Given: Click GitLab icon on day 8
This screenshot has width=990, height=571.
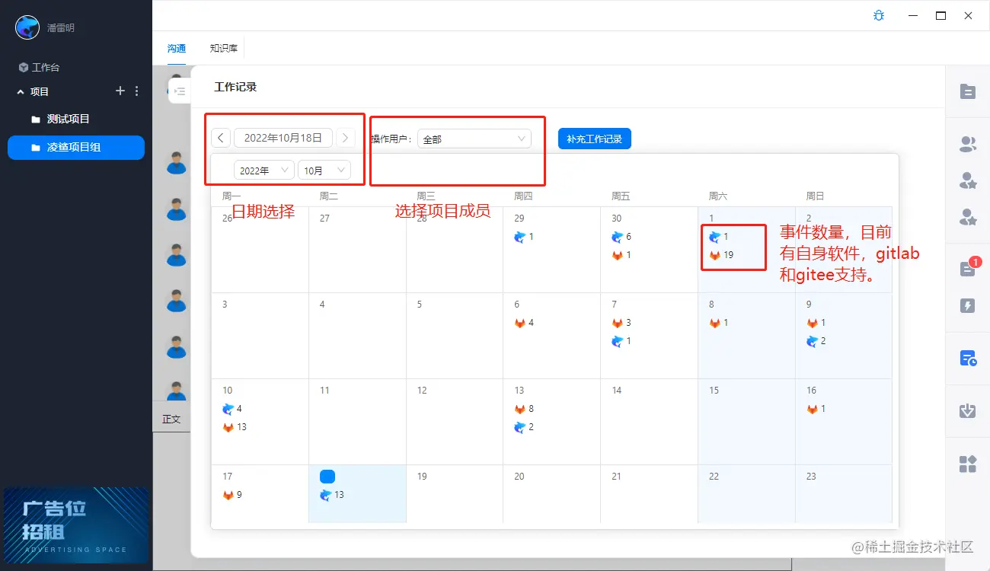Looking at the screenshot, I should [x=714, y=323].
